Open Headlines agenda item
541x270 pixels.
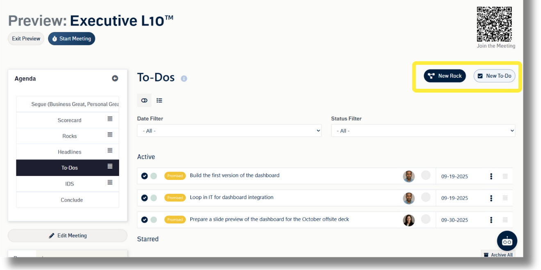pos(69,152)
